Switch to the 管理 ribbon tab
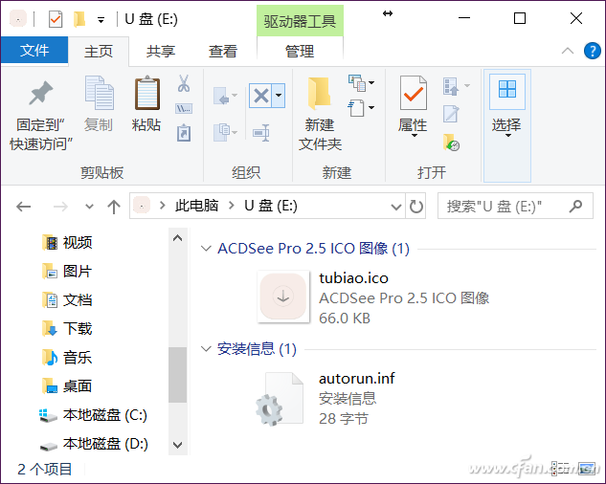Image resolution: width=606 pixels, height=484 pixels. point(300,52)
